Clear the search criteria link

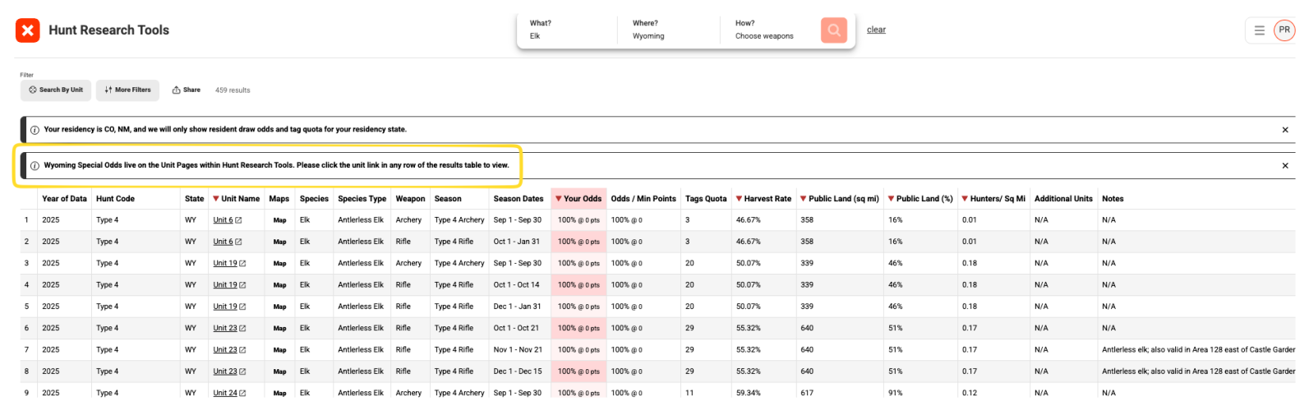tap(876, 30)
